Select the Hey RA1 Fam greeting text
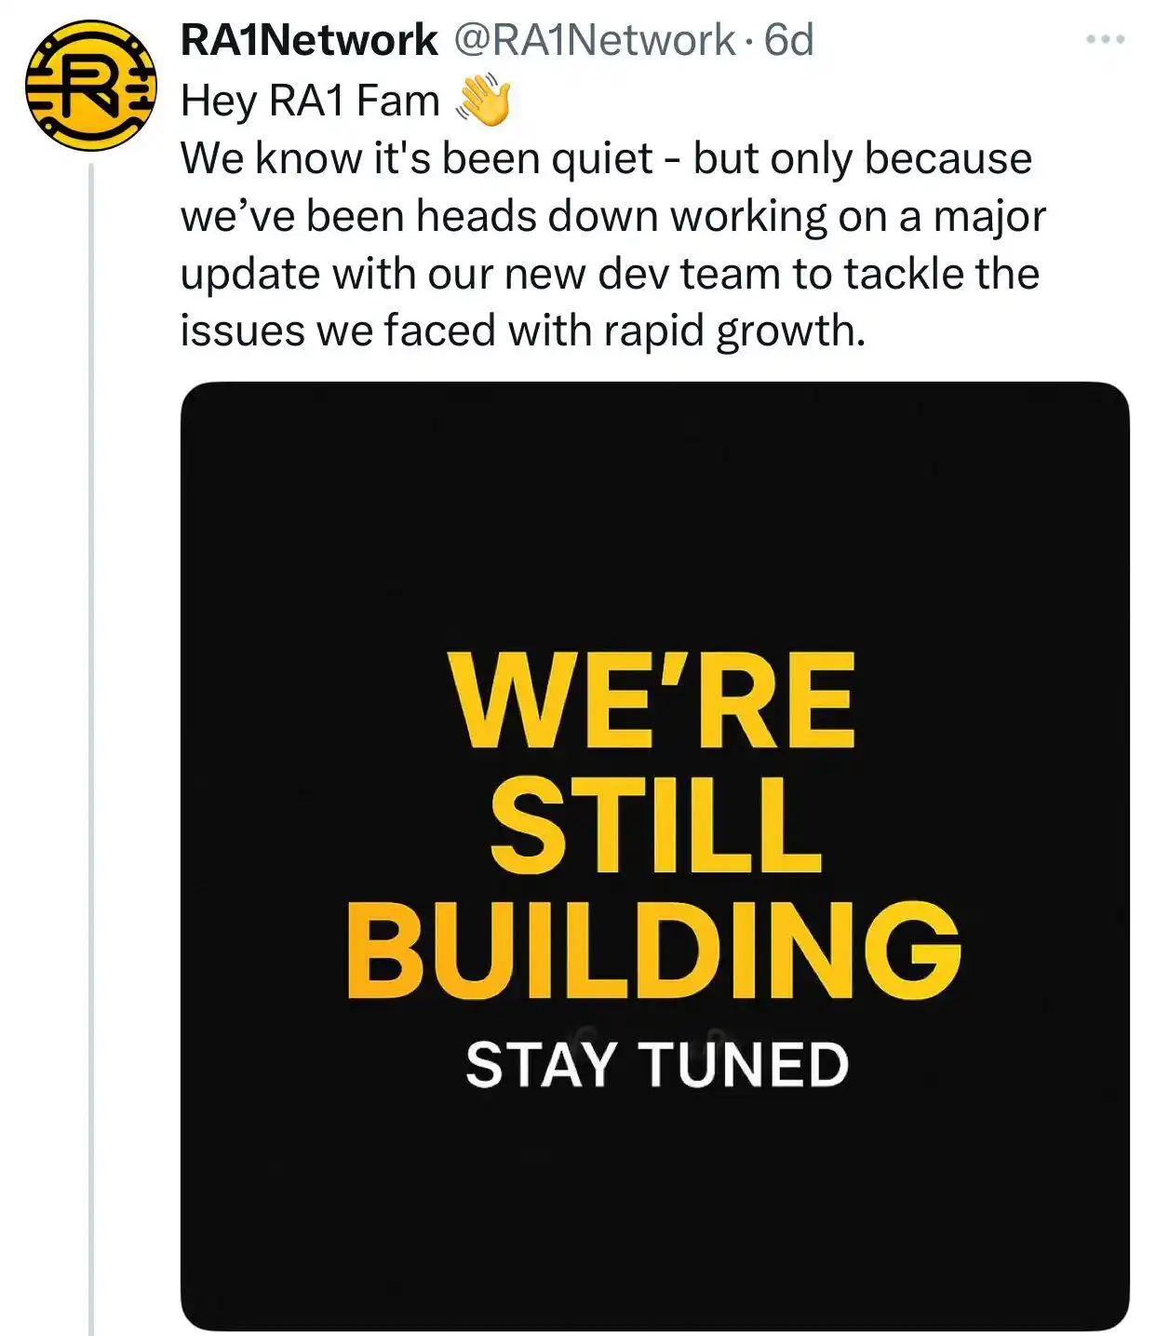Screen dimensions: 1156x1336 coord(310,101)
